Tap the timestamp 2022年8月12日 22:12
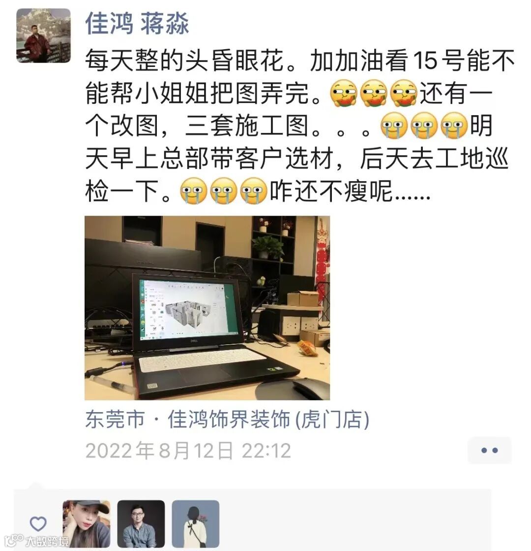Image resolution: width=531 pixels, height=551 pixels. [188, 451]
